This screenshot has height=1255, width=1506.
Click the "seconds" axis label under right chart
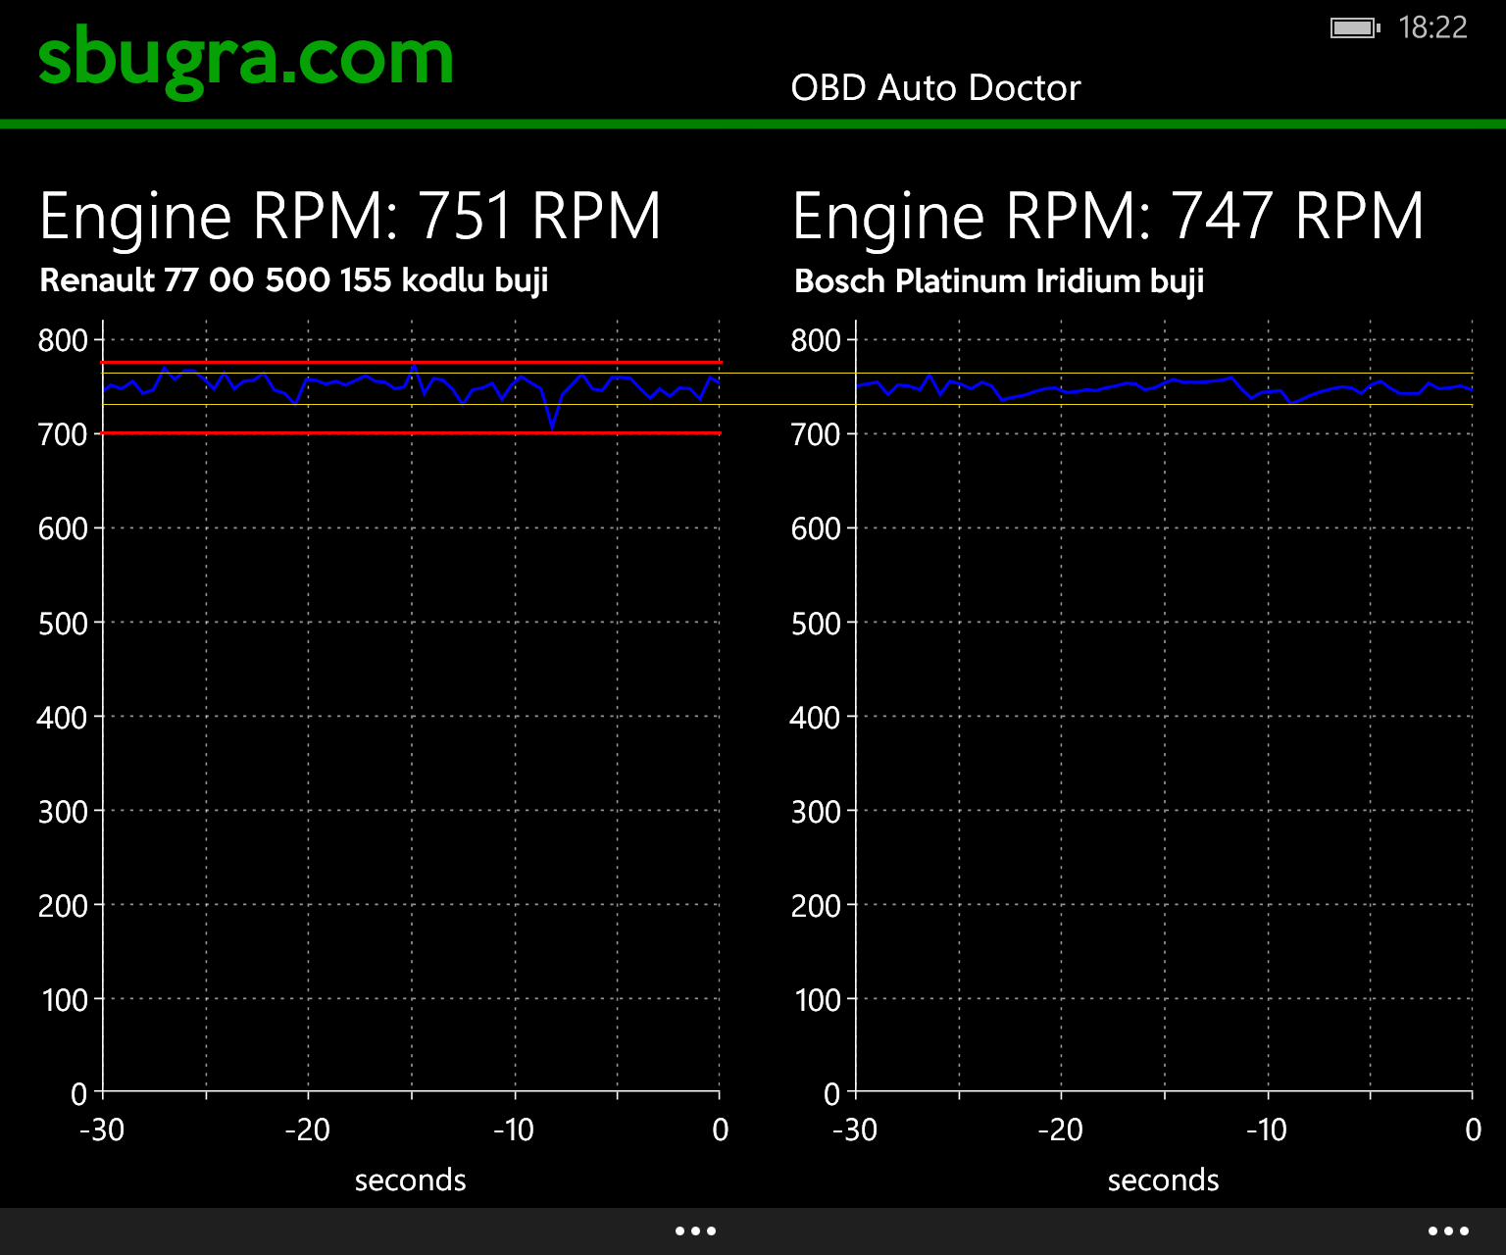[1163, 1180]
